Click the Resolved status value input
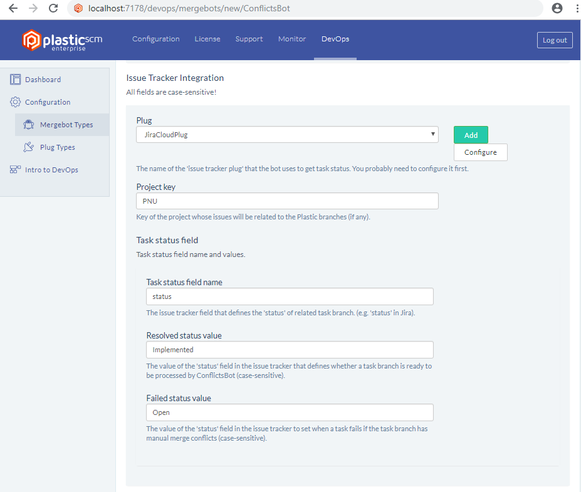581x492 pixels. pos(290,350)
